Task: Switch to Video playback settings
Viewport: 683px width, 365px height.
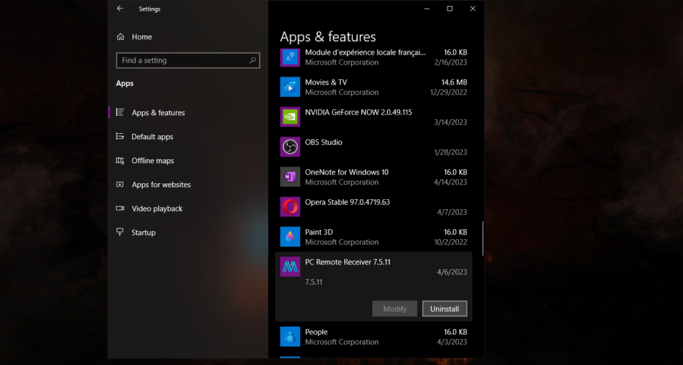Action: coord(157,208)
